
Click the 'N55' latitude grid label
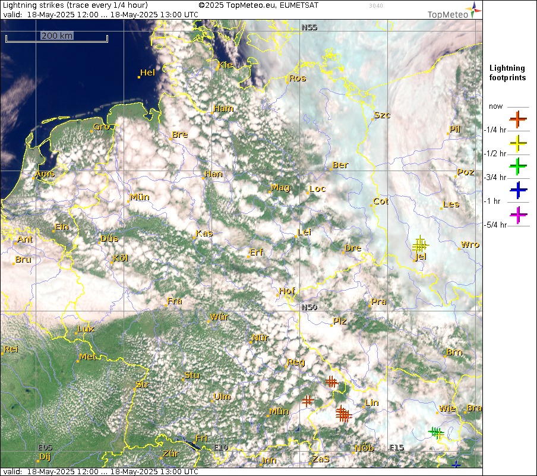click(x=309, y=27)
